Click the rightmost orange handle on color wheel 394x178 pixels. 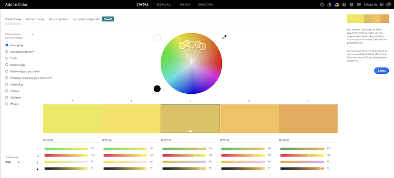[203, 47]
